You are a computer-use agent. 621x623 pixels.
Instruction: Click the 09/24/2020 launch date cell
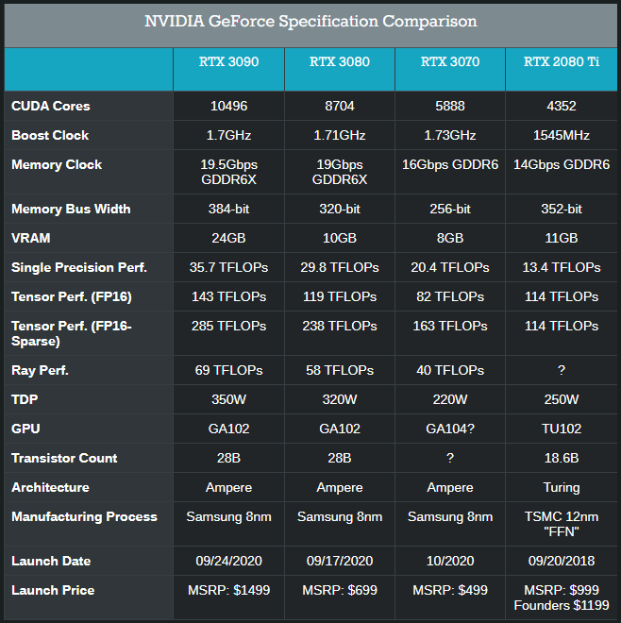point(228,562)
